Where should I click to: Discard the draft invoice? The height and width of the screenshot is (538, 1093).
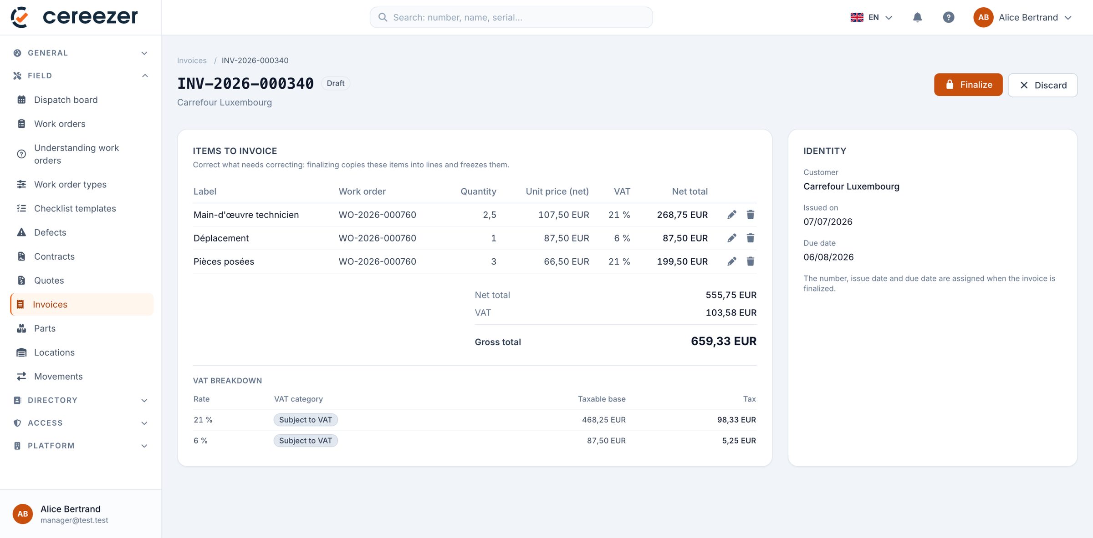coord(1042,85)
